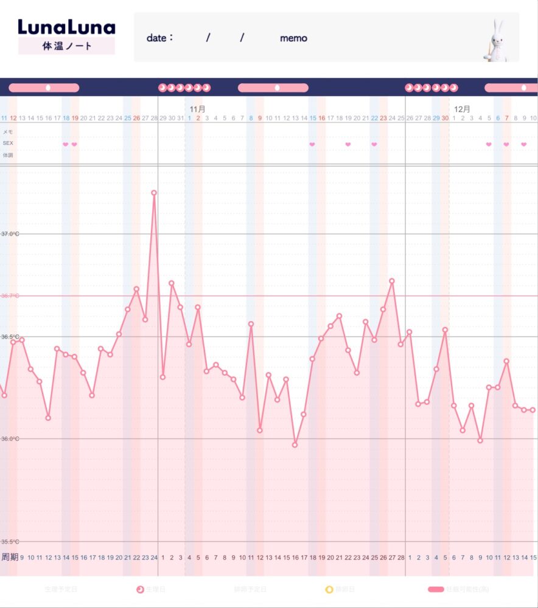538x608 pixels.
Task: Click the 36.7°C reference line label
Action: click(10, 295)
